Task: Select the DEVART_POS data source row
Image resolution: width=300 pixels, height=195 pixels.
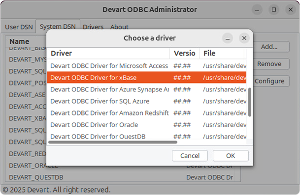Action: point(26,83)
